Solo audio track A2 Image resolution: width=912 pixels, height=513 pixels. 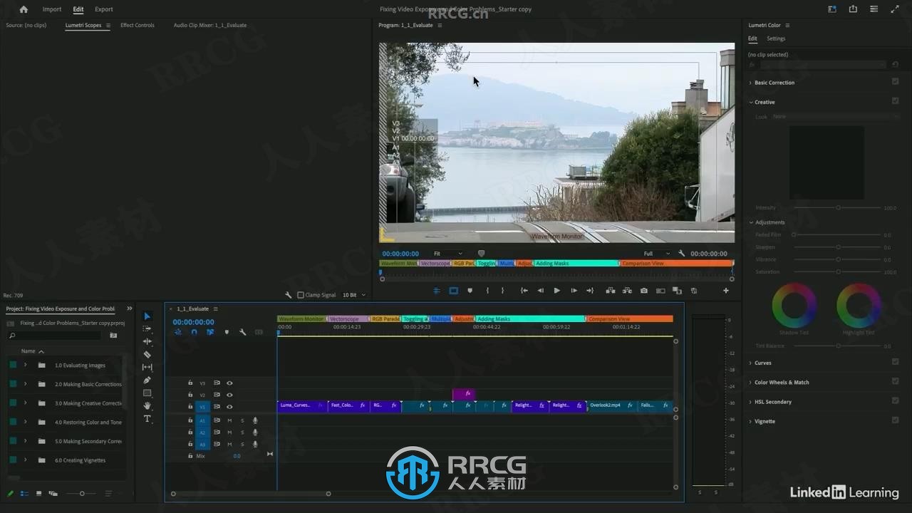coord(242,432)
